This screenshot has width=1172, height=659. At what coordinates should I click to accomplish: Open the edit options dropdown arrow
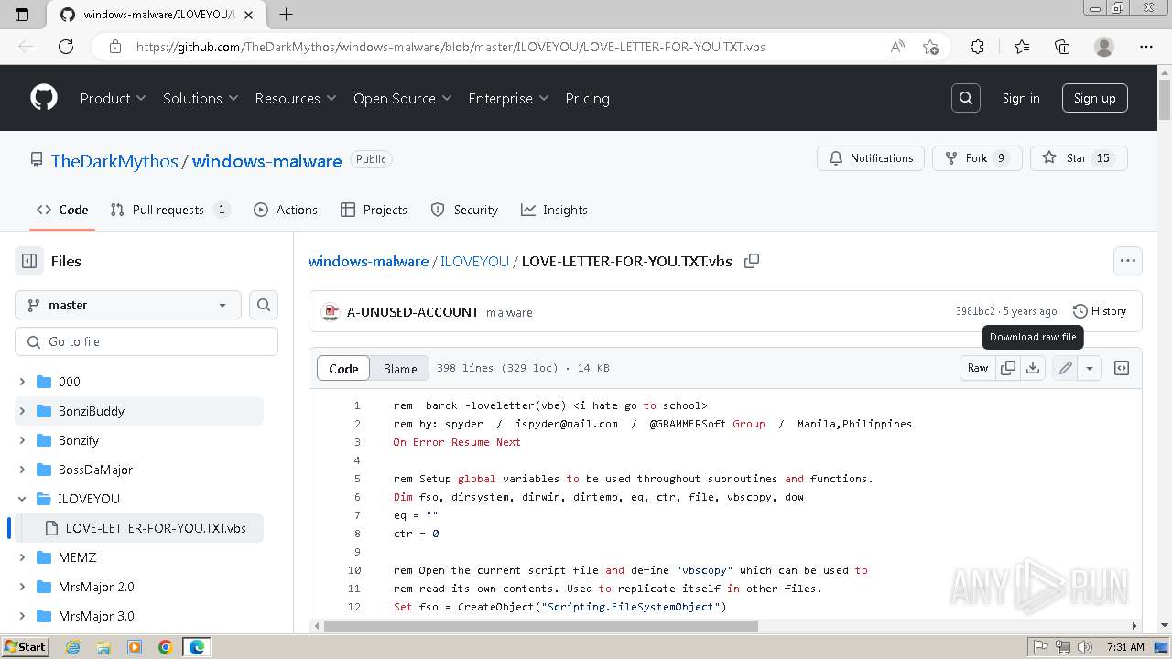[x=1090, y=368]
